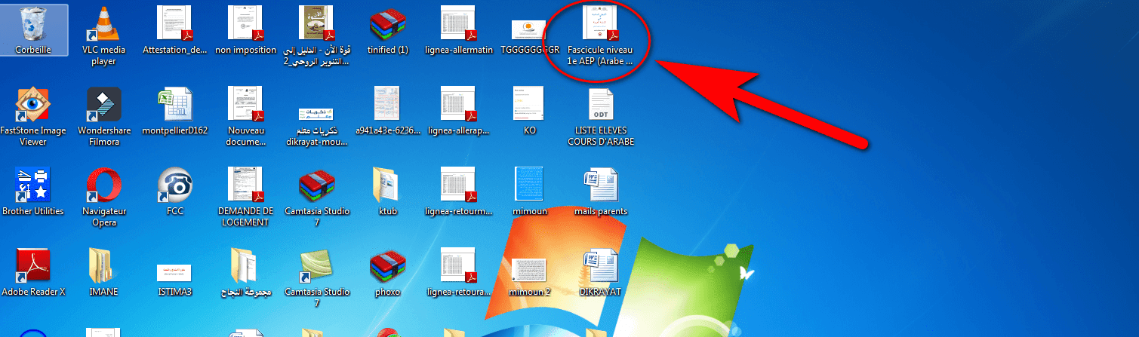Select the non imposition PDF file
The height and width of the screenshot is (337, 1139).
[x=245, y=30]
